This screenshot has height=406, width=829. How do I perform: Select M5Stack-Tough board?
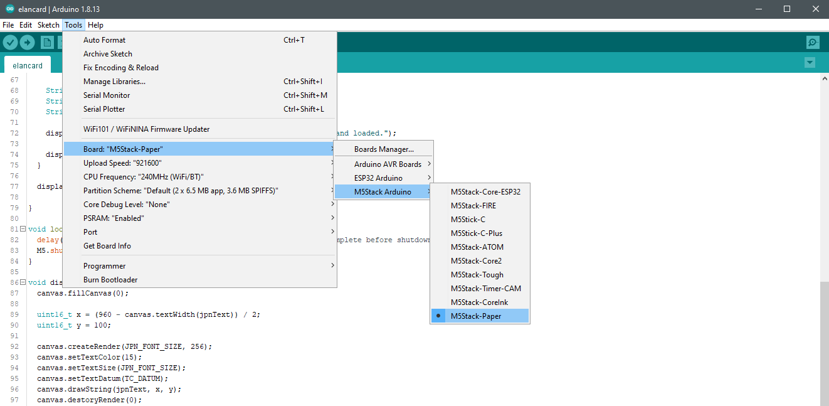[480, 275]
